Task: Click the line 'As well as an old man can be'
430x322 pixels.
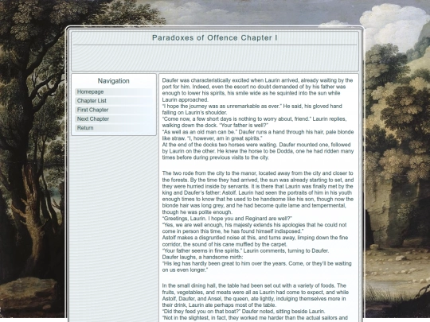Action: click(x=258, y=135)
